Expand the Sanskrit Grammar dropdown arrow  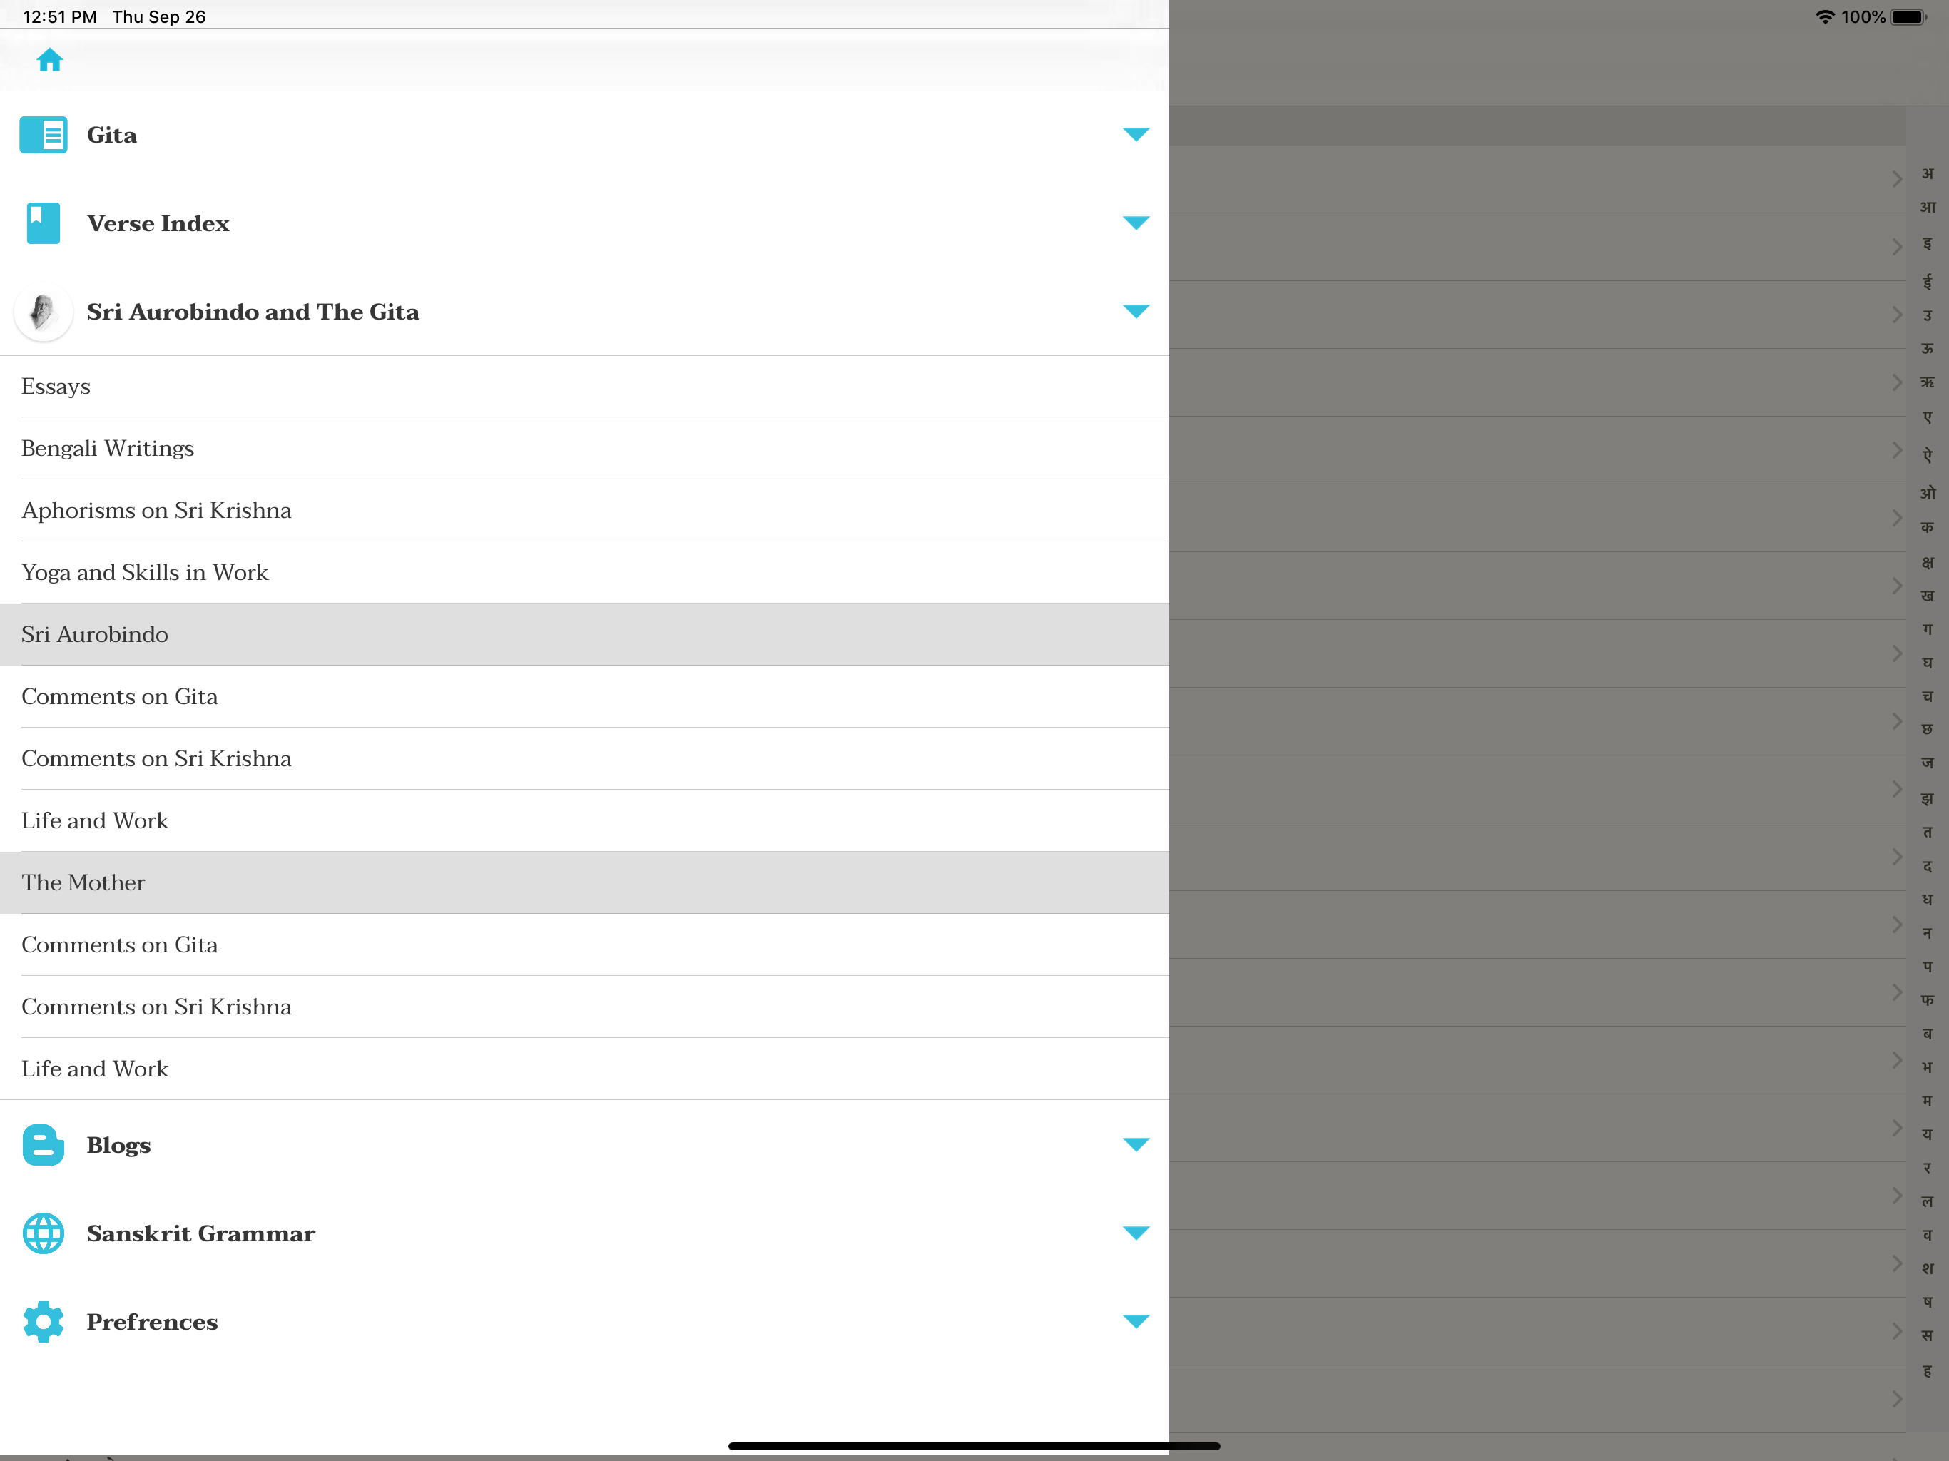pyautogui.click(x=1136, y=1233)
